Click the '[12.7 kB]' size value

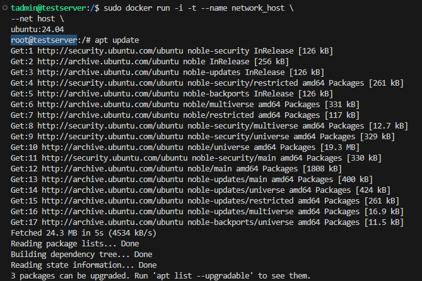coord(389,126)
